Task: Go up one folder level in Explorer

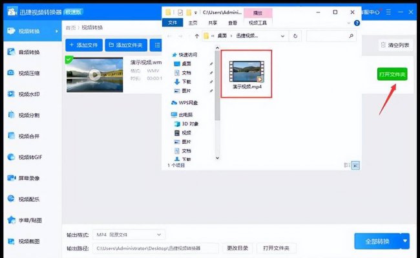Action: click(x=197, y=36)
